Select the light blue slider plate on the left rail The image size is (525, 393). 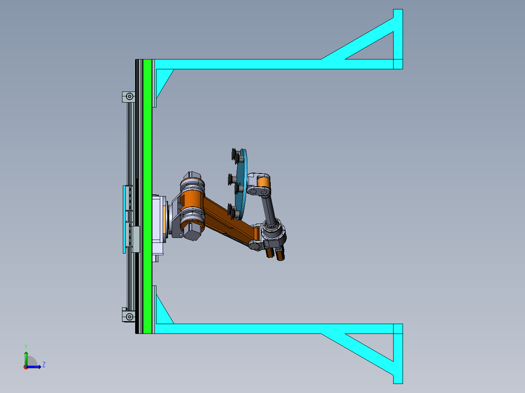(125, 219)
